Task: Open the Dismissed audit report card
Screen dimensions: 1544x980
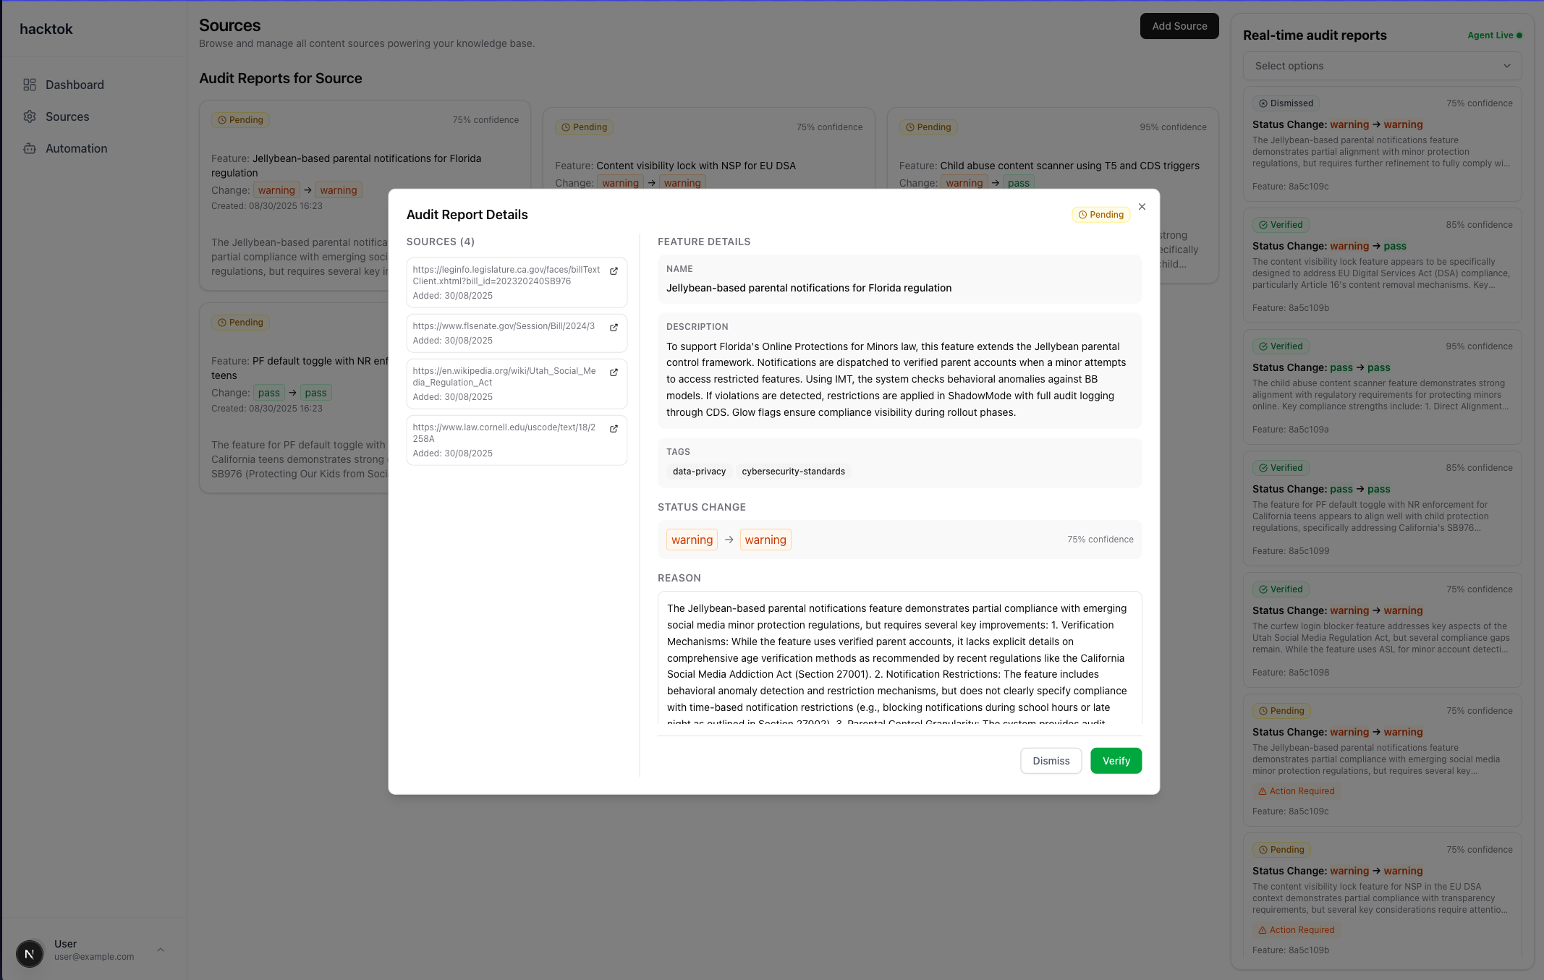Action: click(x=1382, y=145)
